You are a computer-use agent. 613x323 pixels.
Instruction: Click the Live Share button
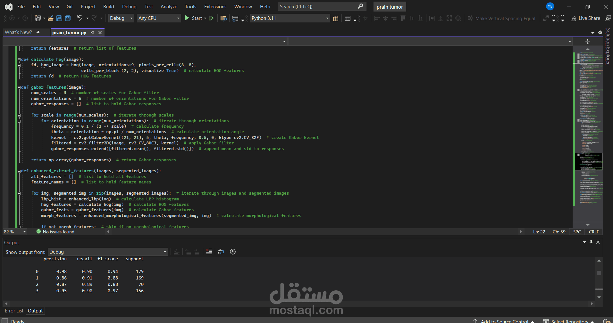pyautogui.click(x=585, y=18)
